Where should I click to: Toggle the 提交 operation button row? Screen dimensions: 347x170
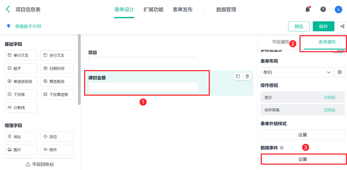point(303,98)
